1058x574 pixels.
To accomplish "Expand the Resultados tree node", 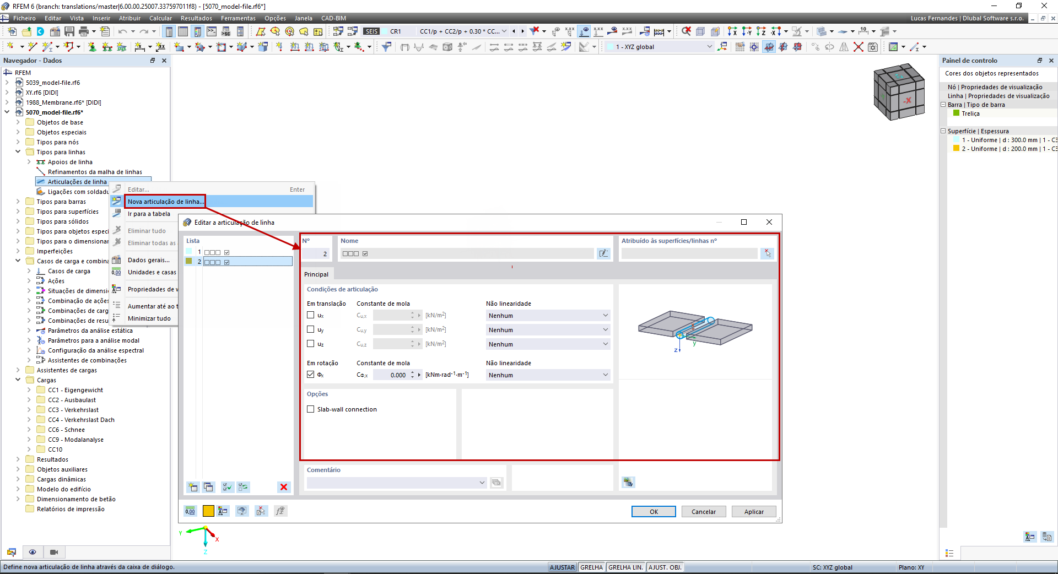I will (18, 459).
